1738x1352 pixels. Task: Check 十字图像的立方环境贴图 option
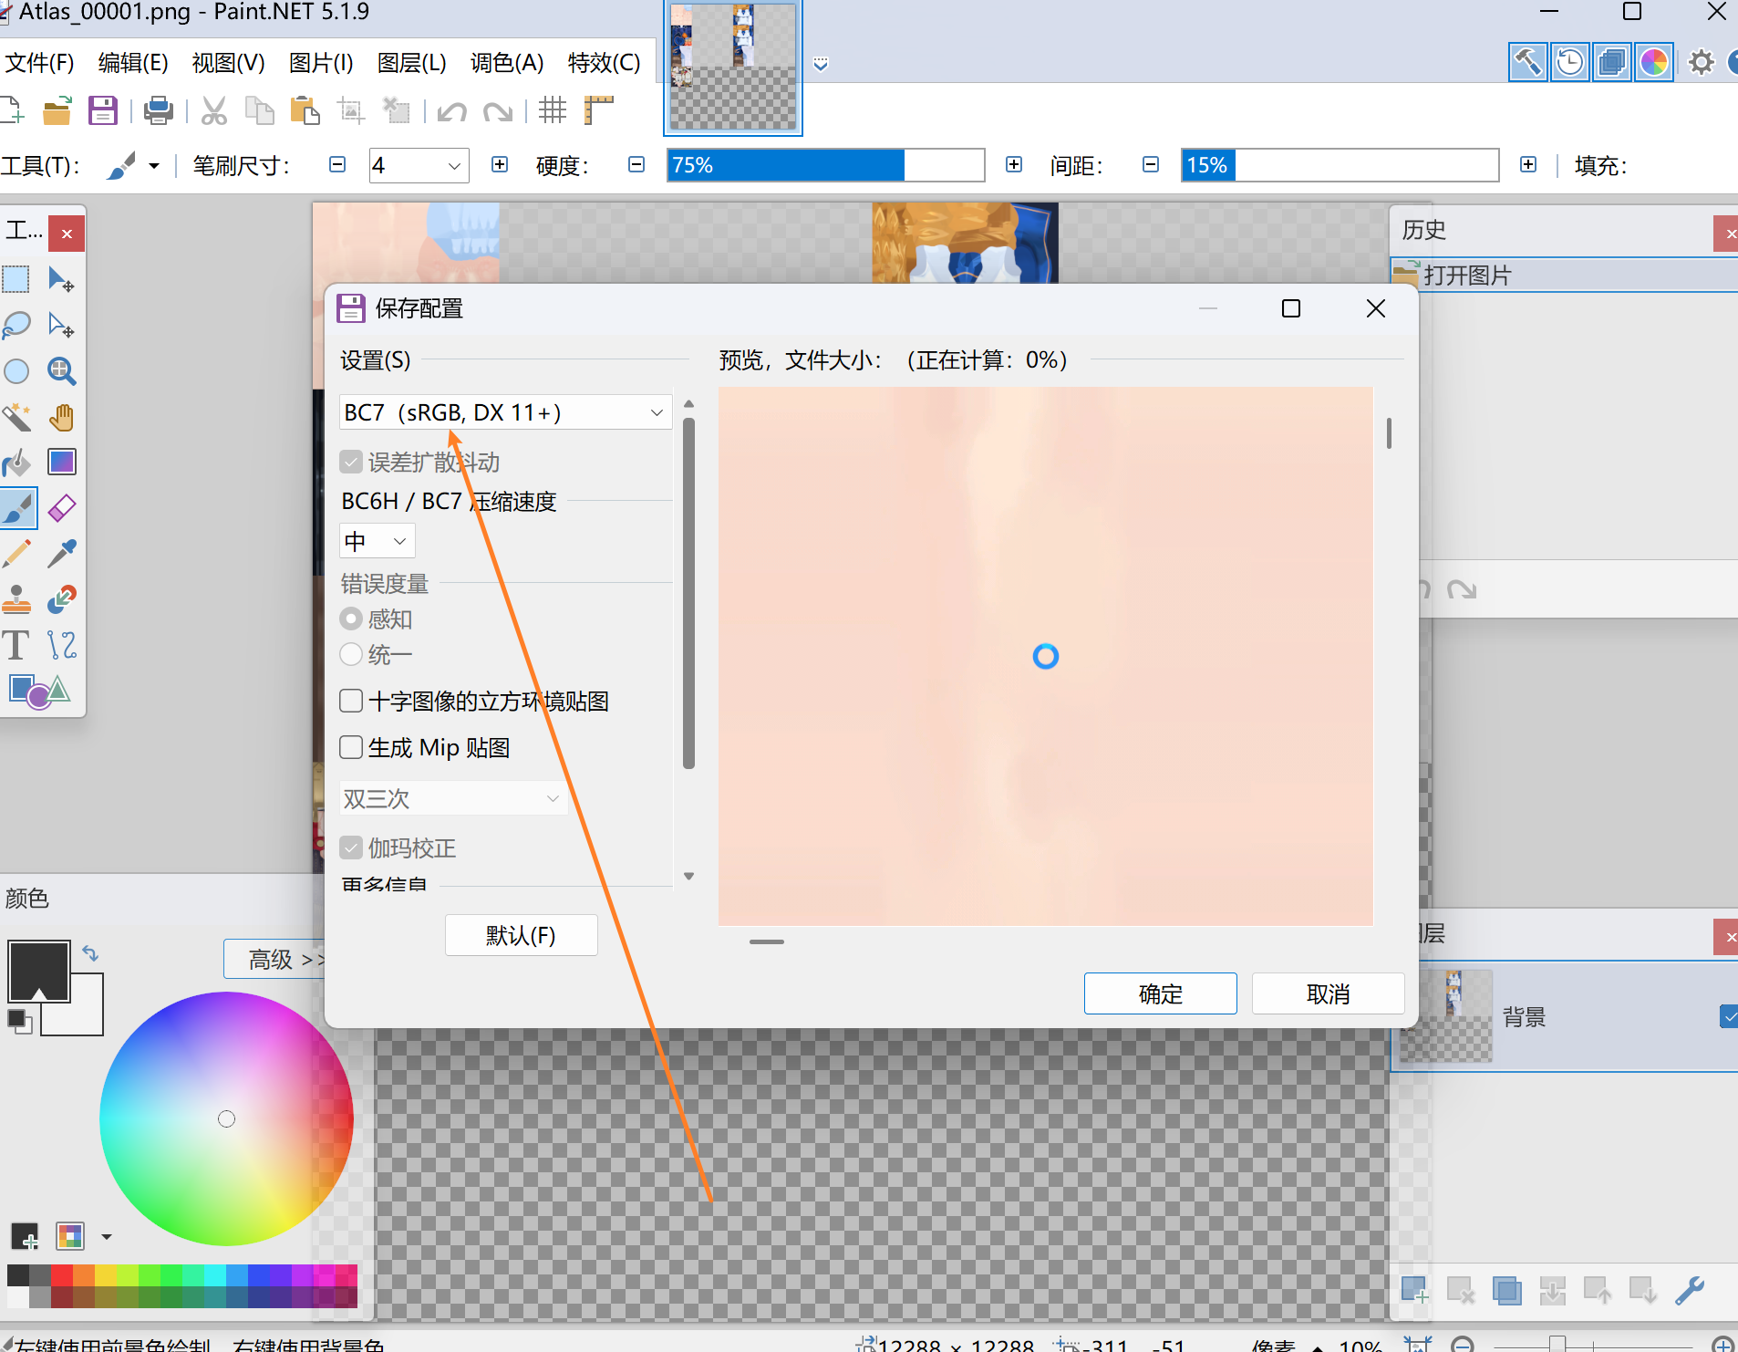point(351,702)
